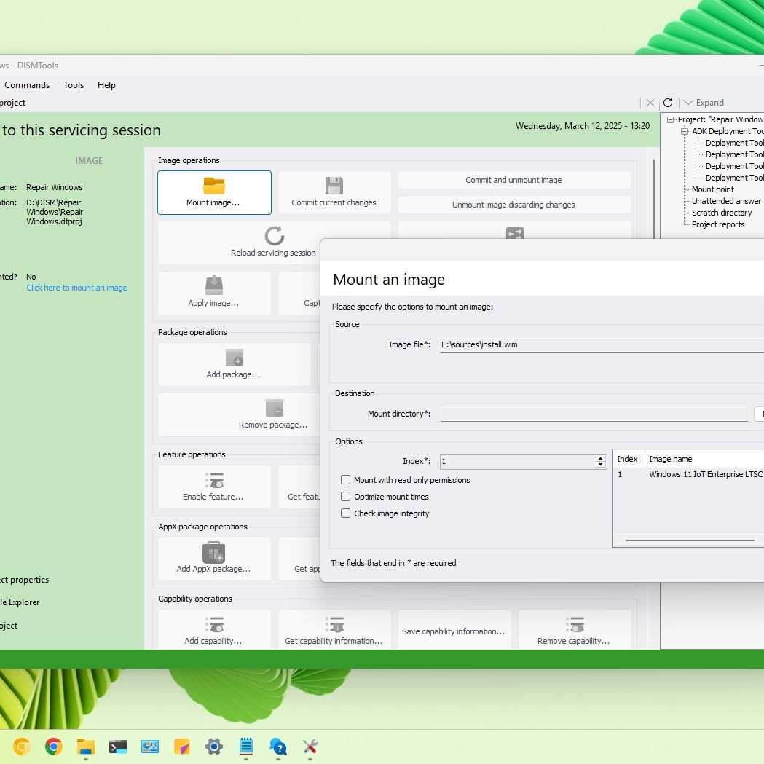The width and height of the screenshot is (764, 764).
Task: Click the "Click here to mount an image" link
Action: point(76,288)
